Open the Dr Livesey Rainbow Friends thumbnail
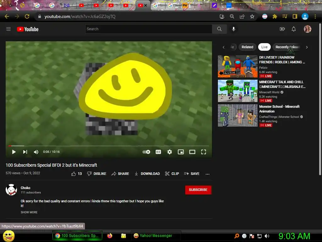 point(238,66)
